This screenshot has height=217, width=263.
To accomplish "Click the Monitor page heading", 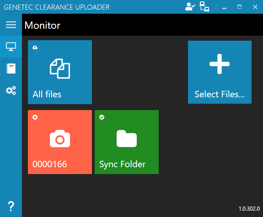I will point(42,25).
